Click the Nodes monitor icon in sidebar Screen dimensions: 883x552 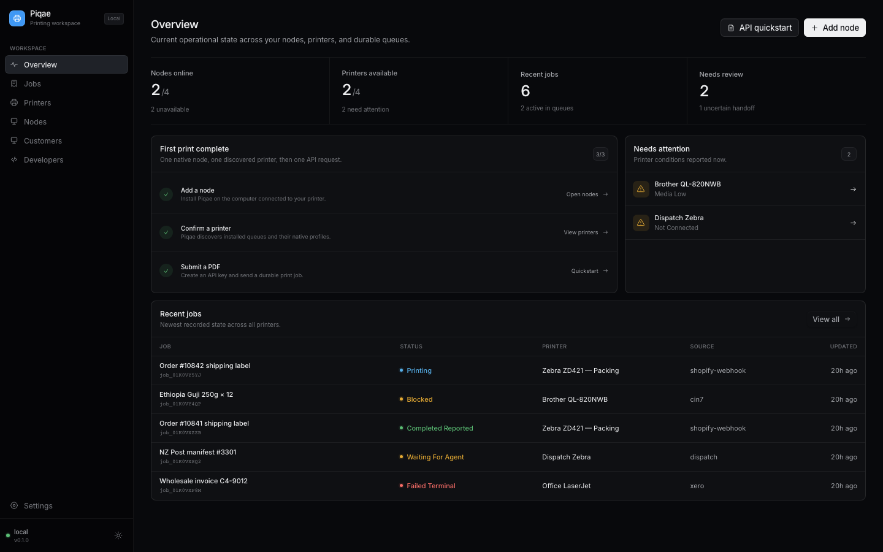coord(14,121)
